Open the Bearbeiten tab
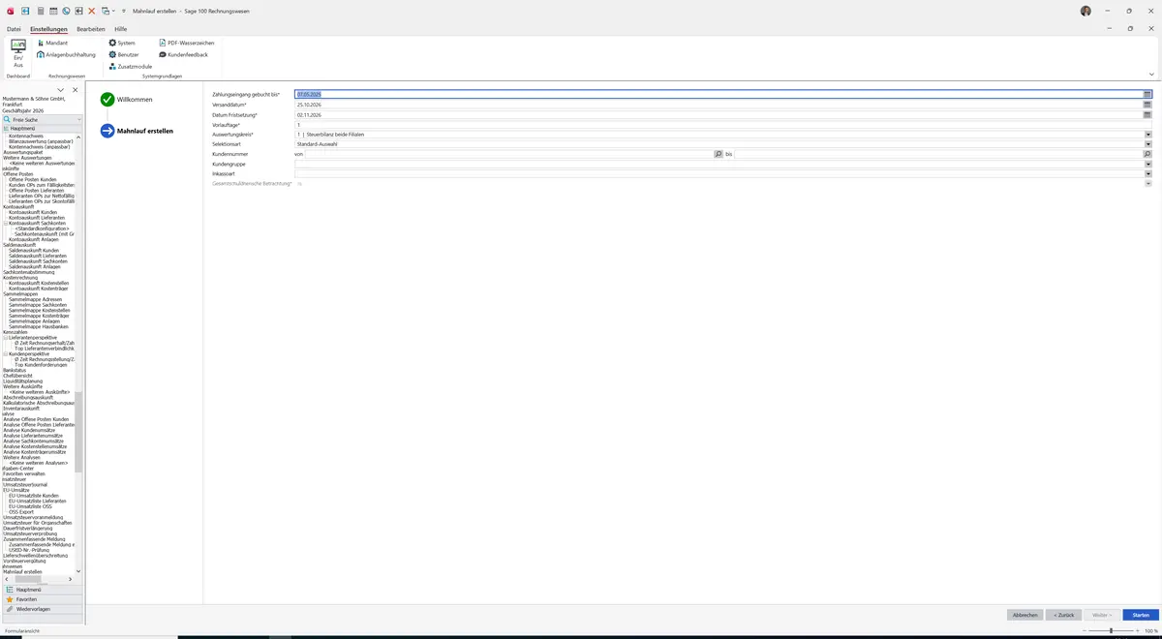The height and width of the screenshot is (639, 1162). pos(91,29)
